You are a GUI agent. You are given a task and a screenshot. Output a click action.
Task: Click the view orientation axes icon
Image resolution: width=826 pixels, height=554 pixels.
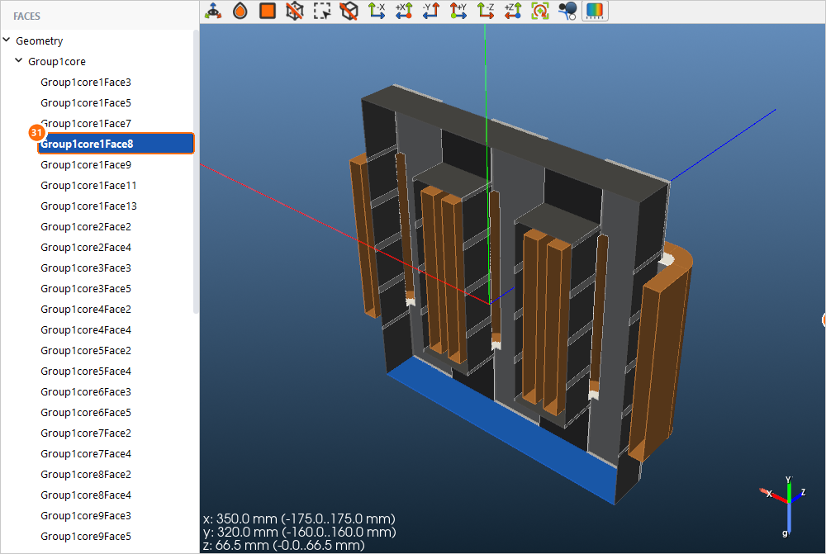(x=213, y=11)
